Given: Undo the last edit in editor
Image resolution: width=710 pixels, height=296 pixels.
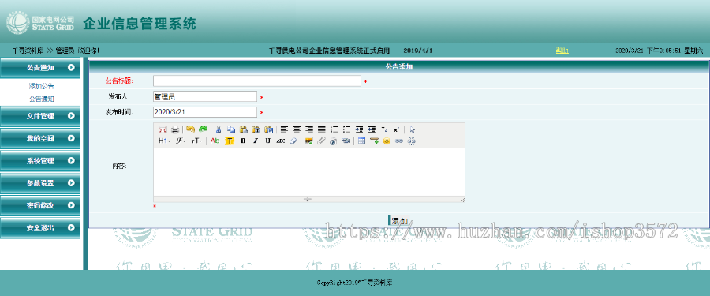Looking at the screenshot, I should tap(191, 129).
